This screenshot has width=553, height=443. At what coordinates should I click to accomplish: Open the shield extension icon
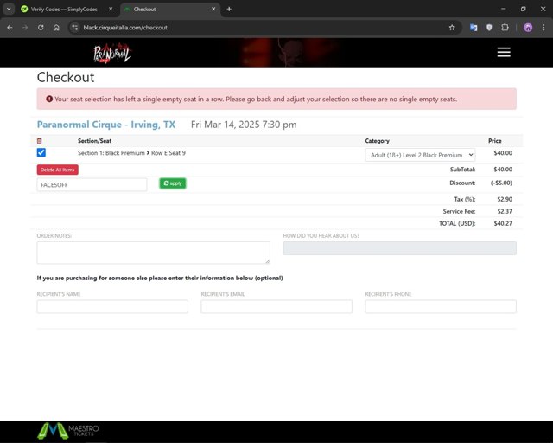489,28
